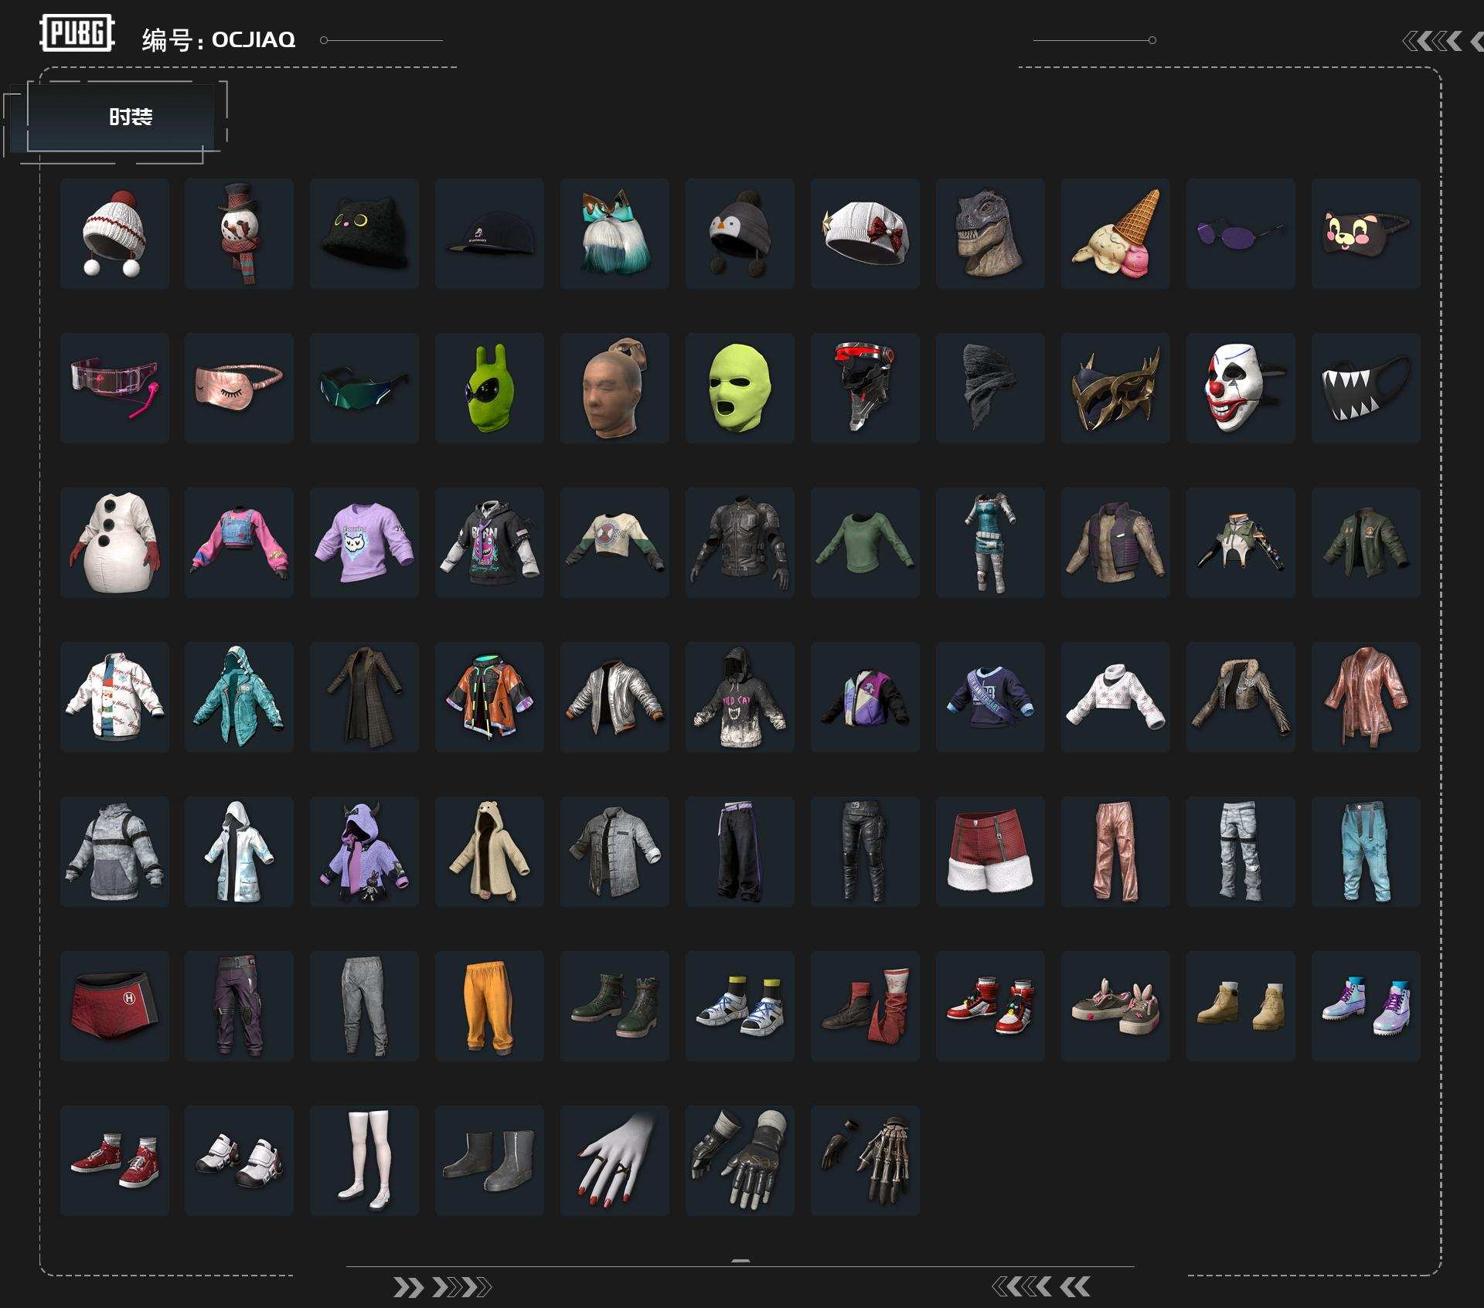Click the black shark teeth face mask
Image resolution: width=1484 pixels, height=1308 pixels.
tap(1366, 388)
